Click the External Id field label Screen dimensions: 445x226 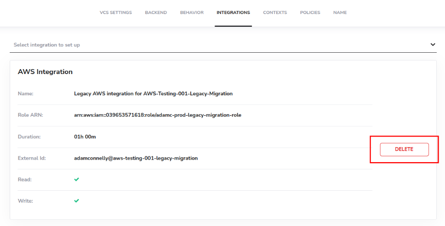31,158
